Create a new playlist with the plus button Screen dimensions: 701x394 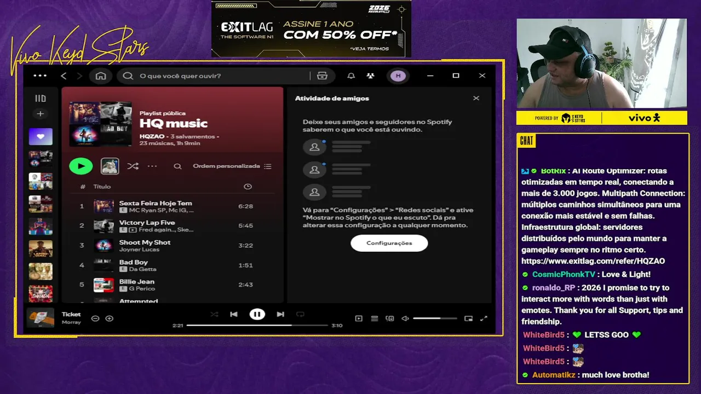[x=40, y=114]
